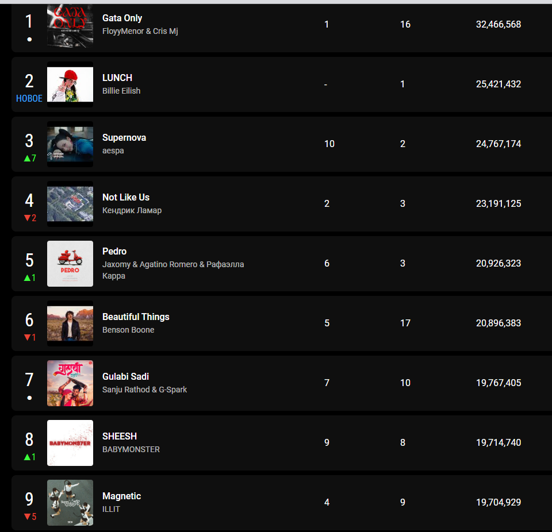Click the Pedro scooter cover art
552x532 pixels.
[x=70, y=264]
